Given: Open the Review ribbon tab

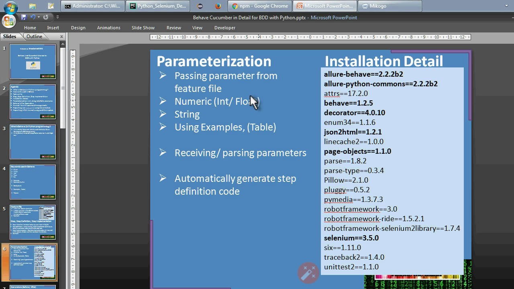Looking at the screenshot, I should coord(174,28).
